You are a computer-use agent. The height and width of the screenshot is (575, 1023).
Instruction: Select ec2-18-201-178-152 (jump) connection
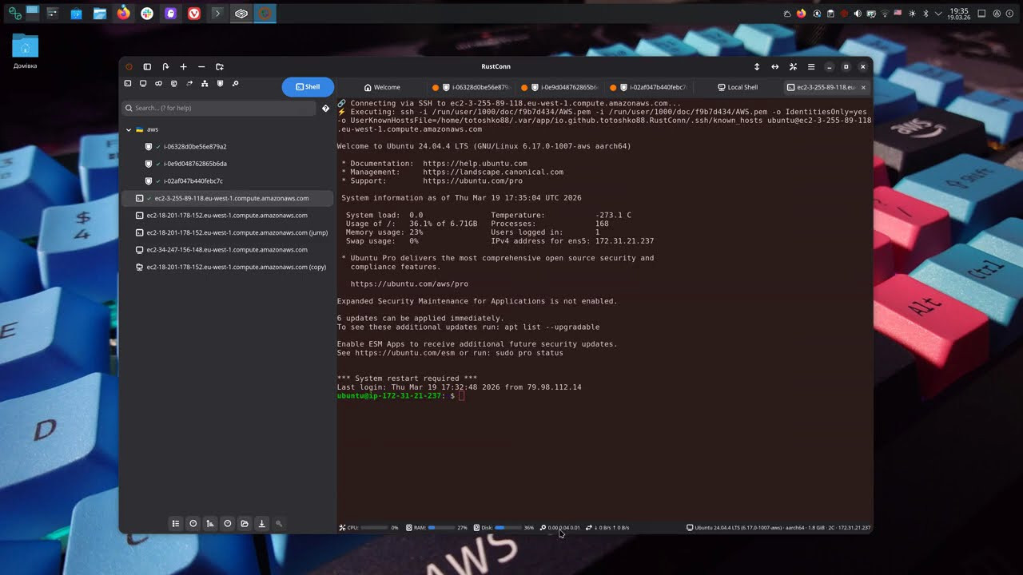point(227,232)
